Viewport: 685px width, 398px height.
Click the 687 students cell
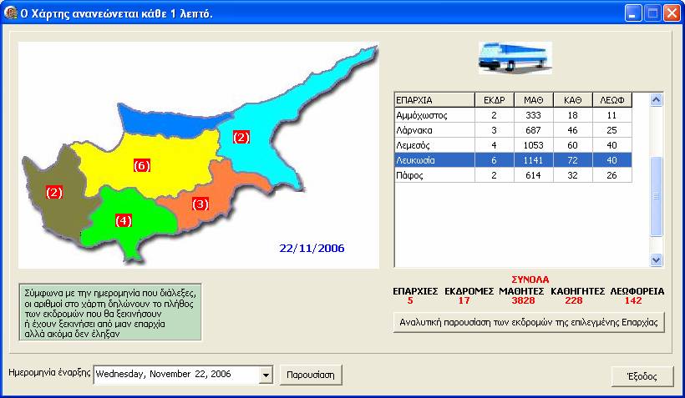[x=534, y=130]
